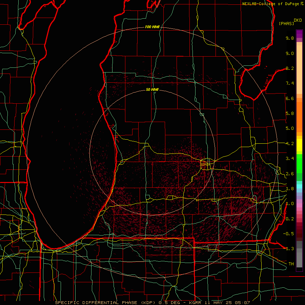
Task: Click the 6.6 scale value
Action: (290, 98)
